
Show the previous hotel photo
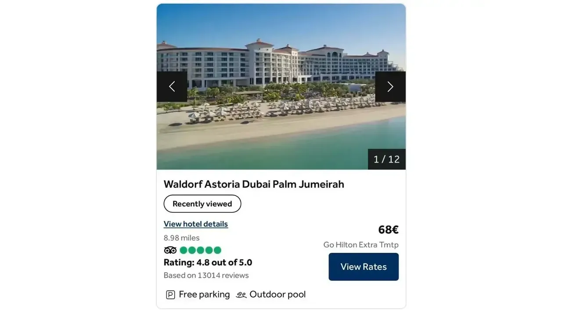pos(172,86)
